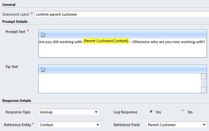Click the Tip Text field label

(x=12, y=67)
